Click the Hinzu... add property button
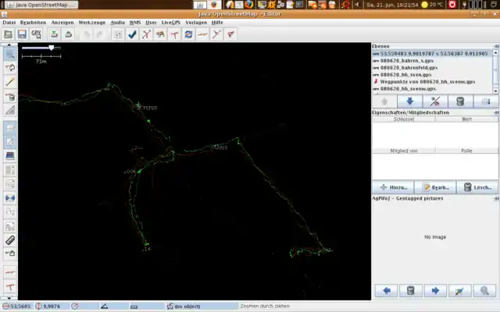 coord(392,187)
